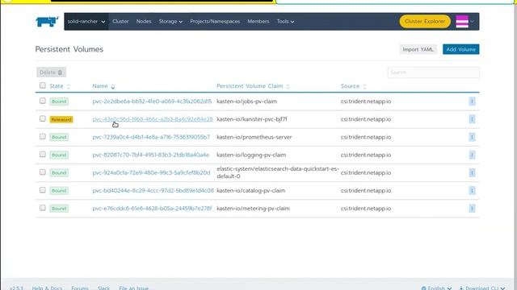The image size is (517, 290).
Task: Click the Import YAML button
Action: 418,49
